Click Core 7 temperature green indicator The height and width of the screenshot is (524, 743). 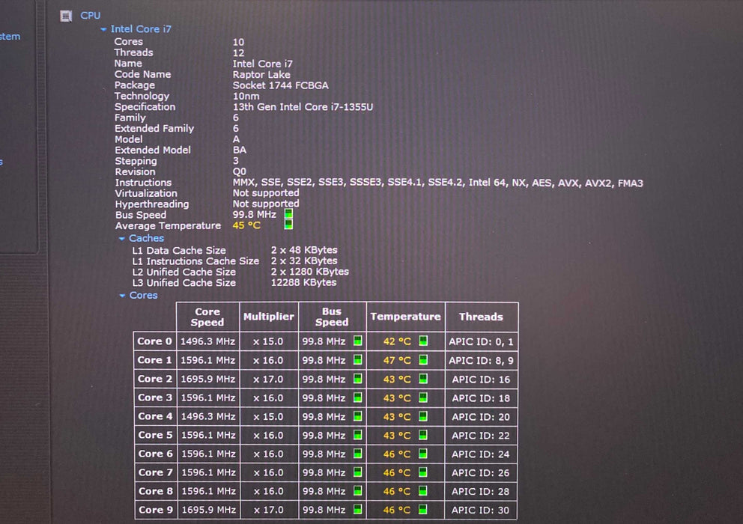[423, 472]
